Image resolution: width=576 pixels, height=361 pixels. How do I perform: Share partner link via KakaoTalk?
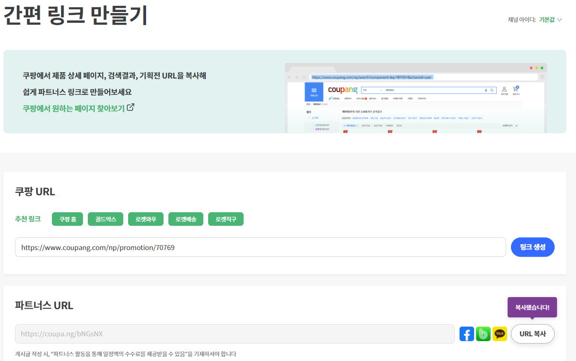(x=500, y=334)
